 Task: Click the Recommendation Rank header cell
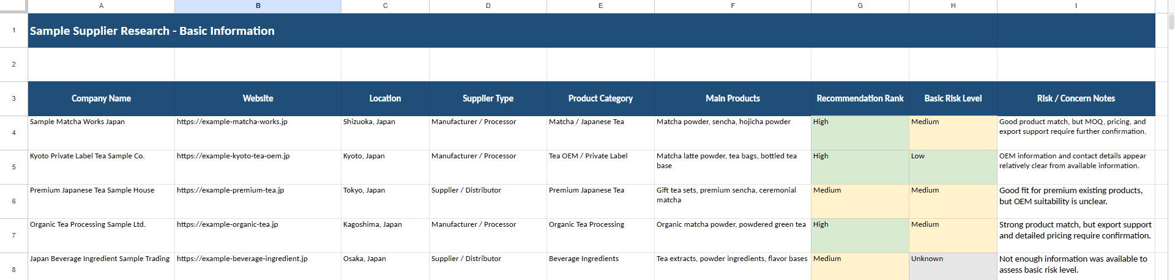click(x=860, y=98)
